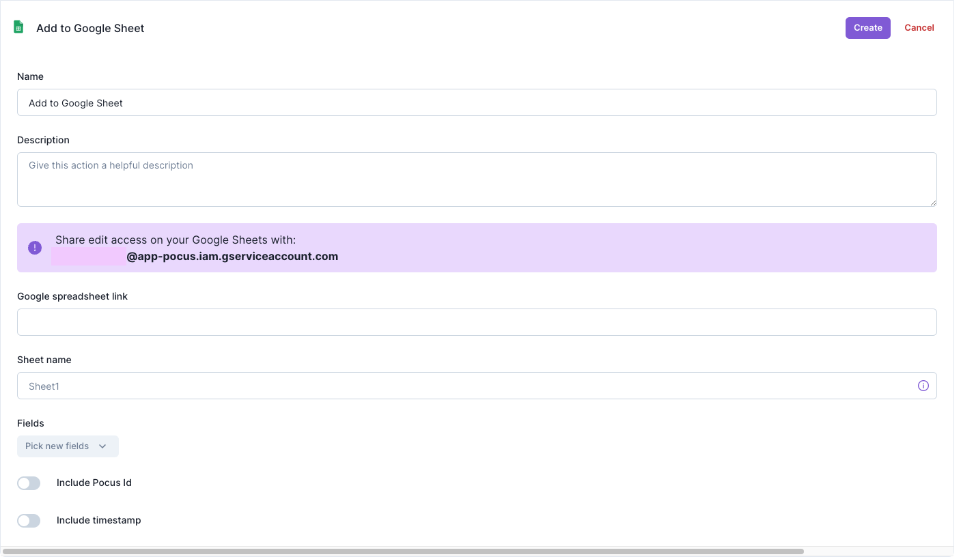Click the green Google Sheets icon
961x559 pixels.
[x=18, y=27]
